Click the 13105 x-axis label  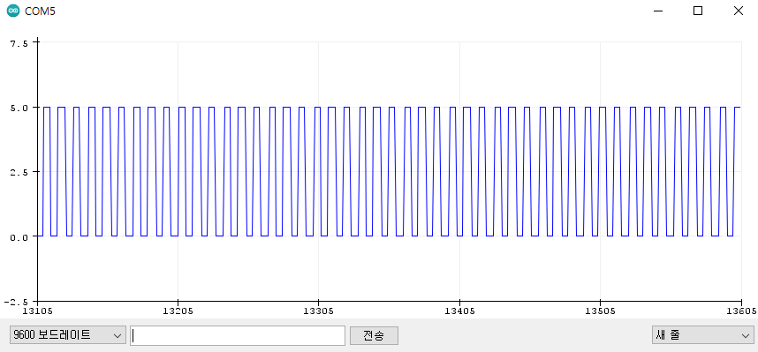tap(37, 311)
